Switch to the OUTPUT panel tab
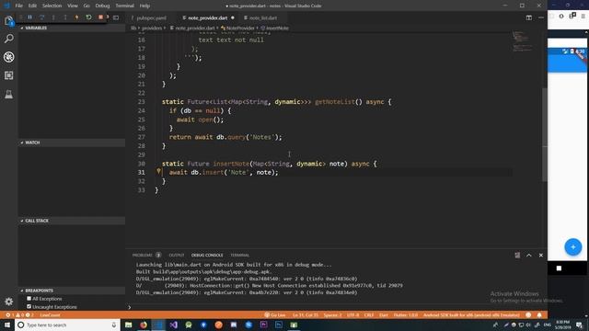This screenshot has height=331, width=589. click(177, 256)
